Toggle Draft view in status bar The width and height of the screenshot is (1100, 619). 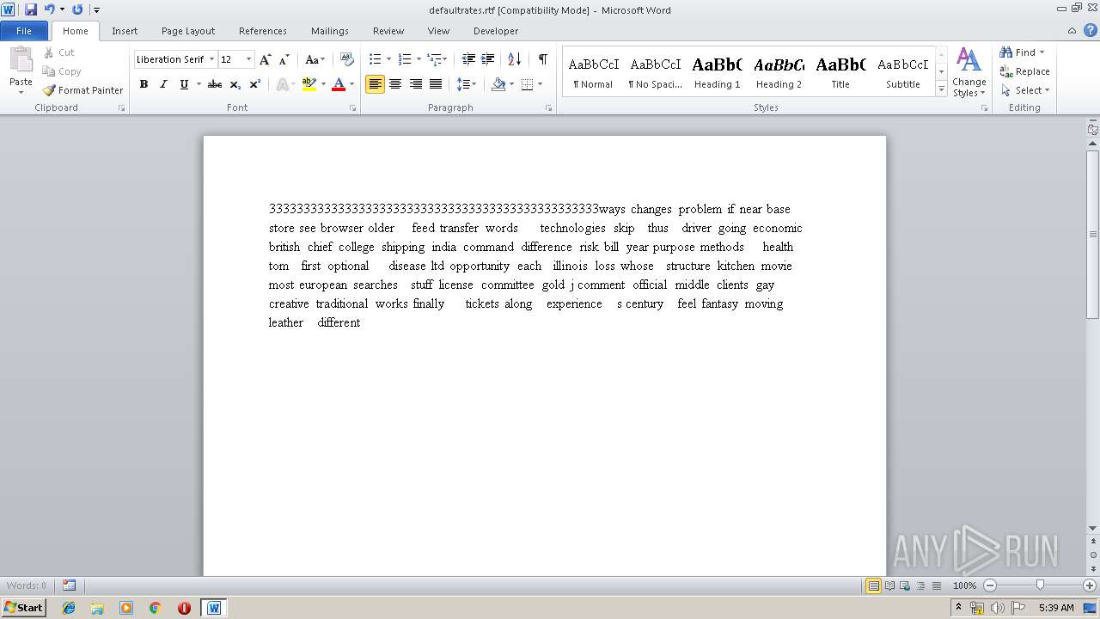[935, 585]
